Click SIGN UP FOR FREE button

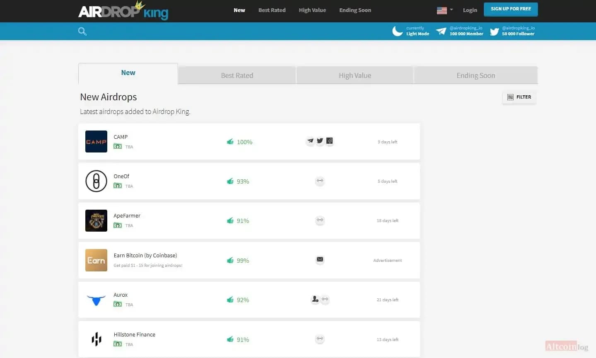511,9
